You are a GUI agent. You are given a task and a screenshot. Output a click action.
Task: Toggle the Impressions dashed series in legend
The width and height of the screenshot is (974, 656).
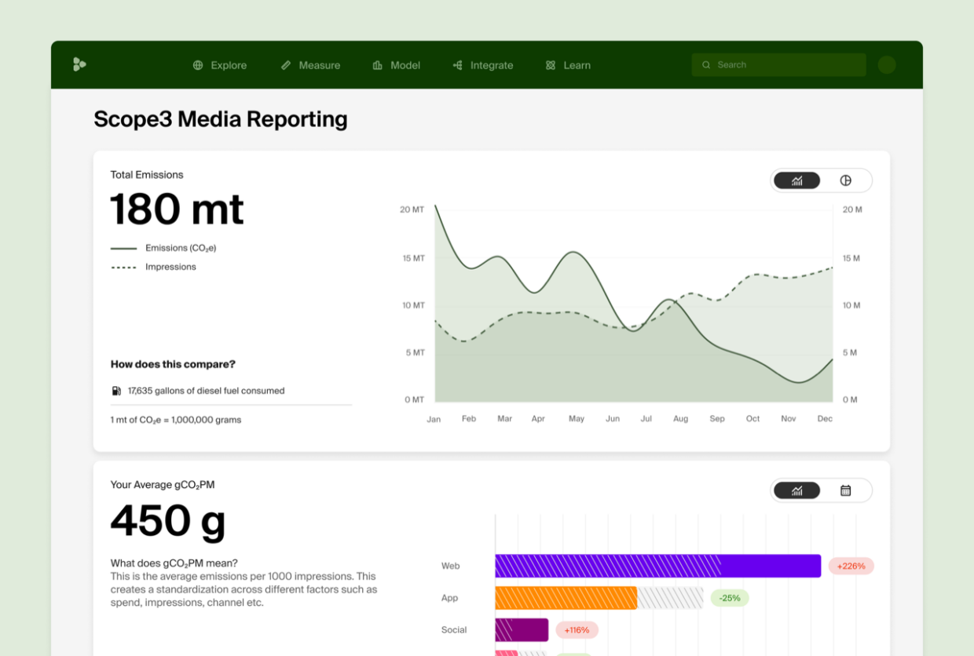pyautogui.click(x=154, y=266)
